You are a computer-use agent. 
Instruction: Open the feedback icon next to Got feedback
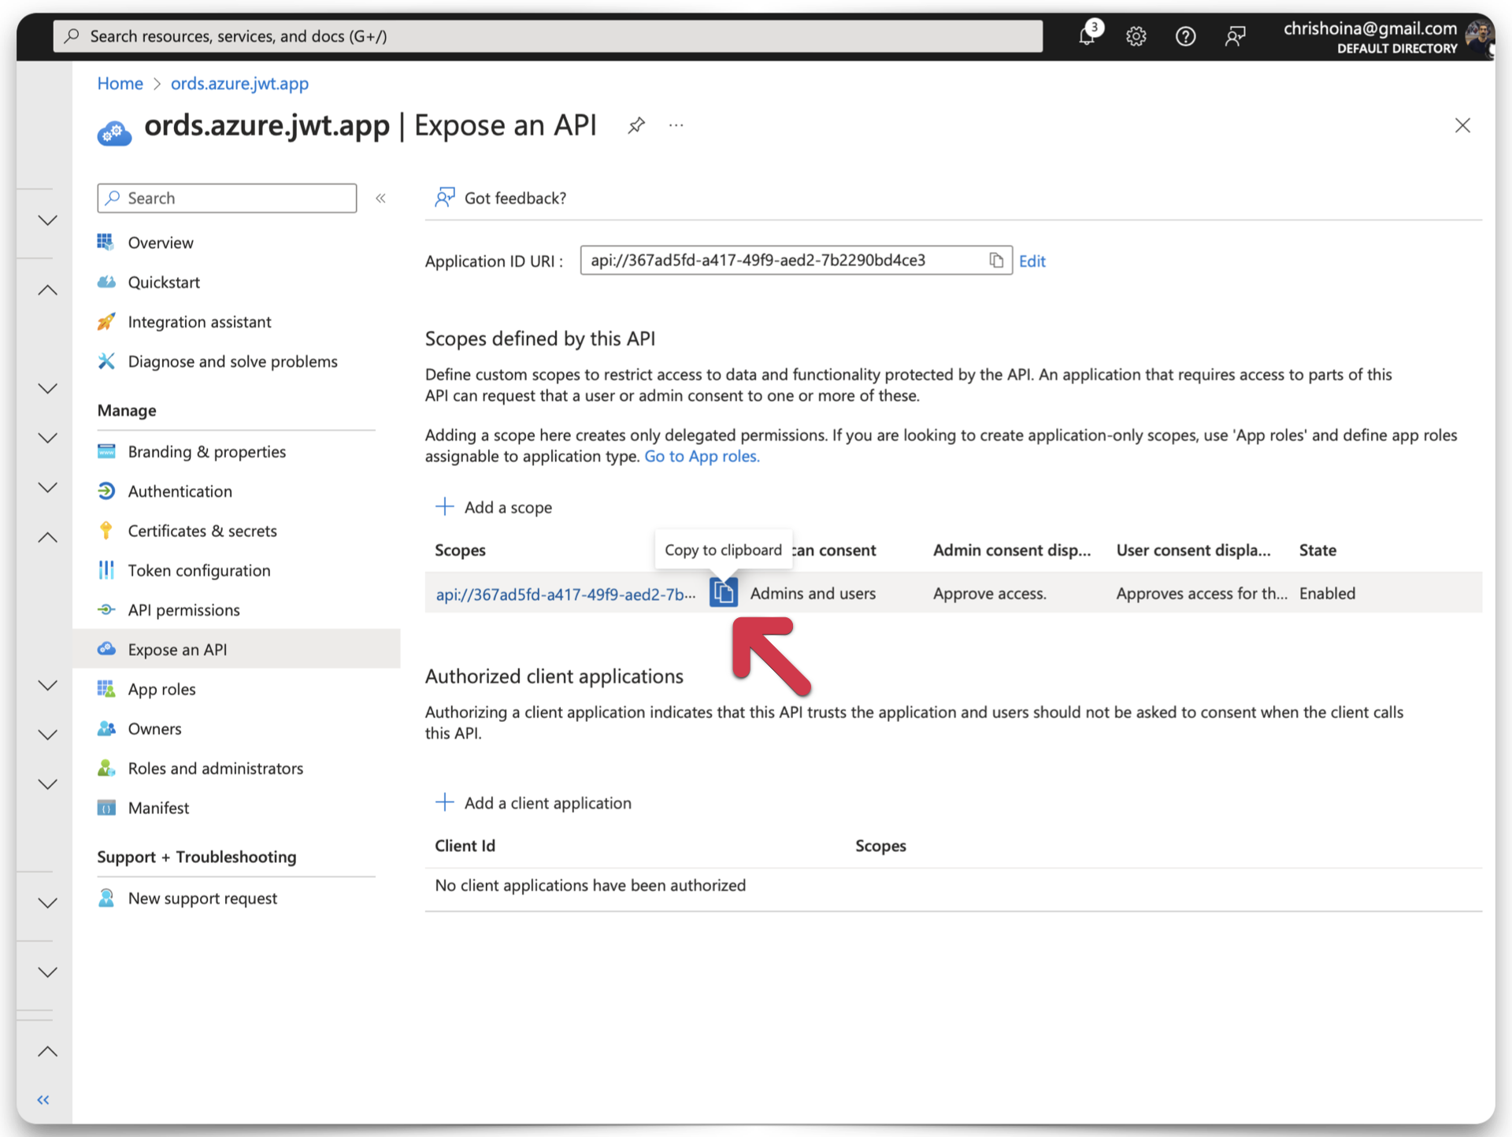pos(444,198)
